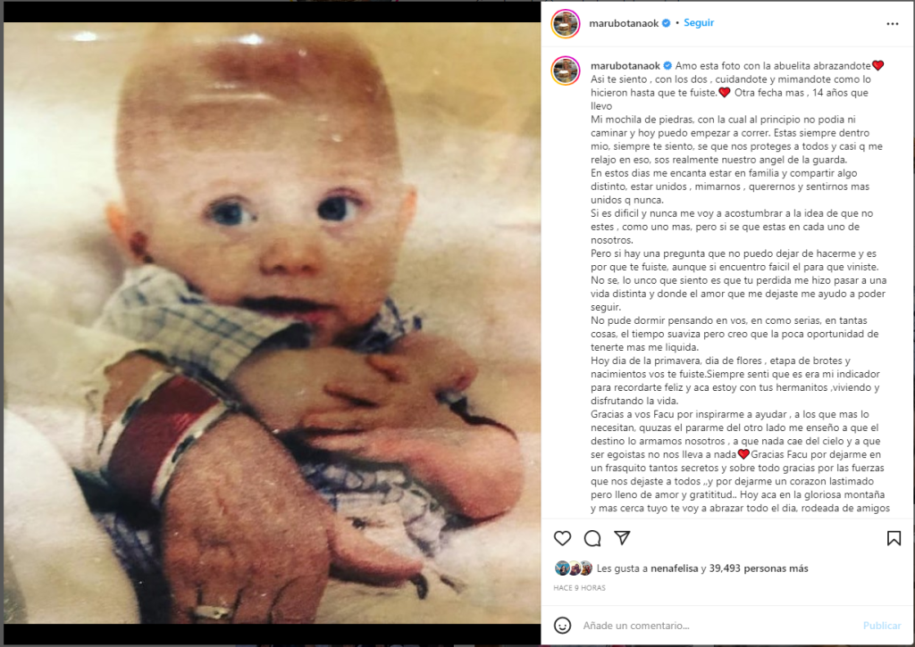Focus the 'Añade un comentario' input field
The height and width of the screenshot is (647, 915).
point(718,626)
